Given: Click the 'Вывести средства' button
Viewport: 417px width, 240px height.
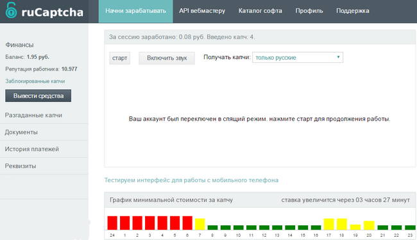Looking at the screenshot, I should [38, 96].
